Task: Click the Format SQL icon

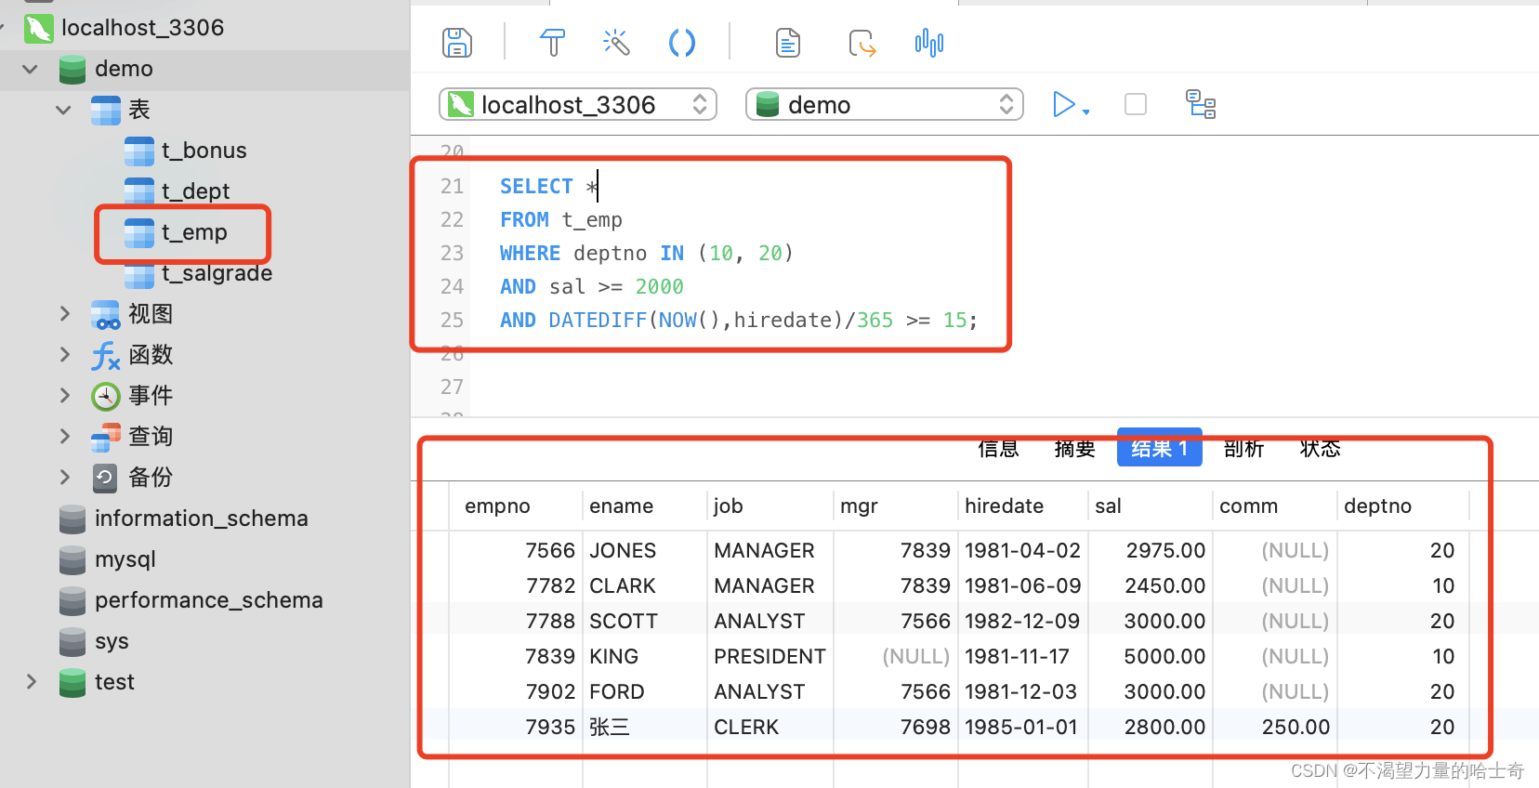Action: point(552,43)
